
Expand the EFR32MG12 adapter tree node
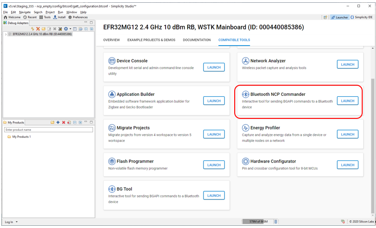pyautogui.click(x=6, y=34)
